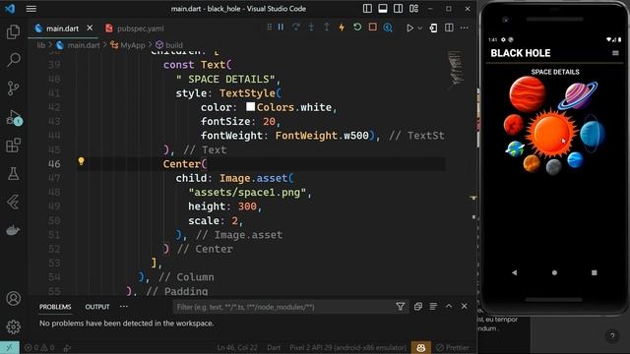This screenshot has height=354, width=630.
Task: Click debug Step Out
Action: point(327,28)
